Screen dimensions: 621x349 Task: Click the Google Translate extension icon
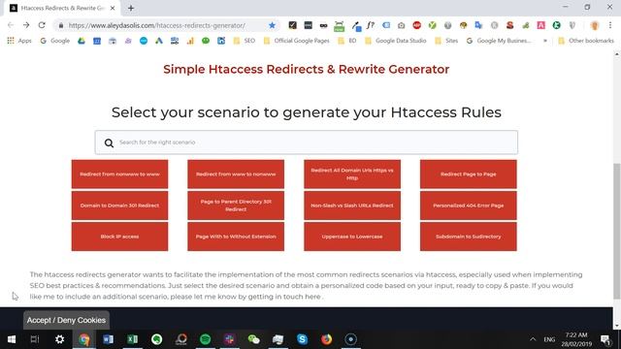pos(478,25)
